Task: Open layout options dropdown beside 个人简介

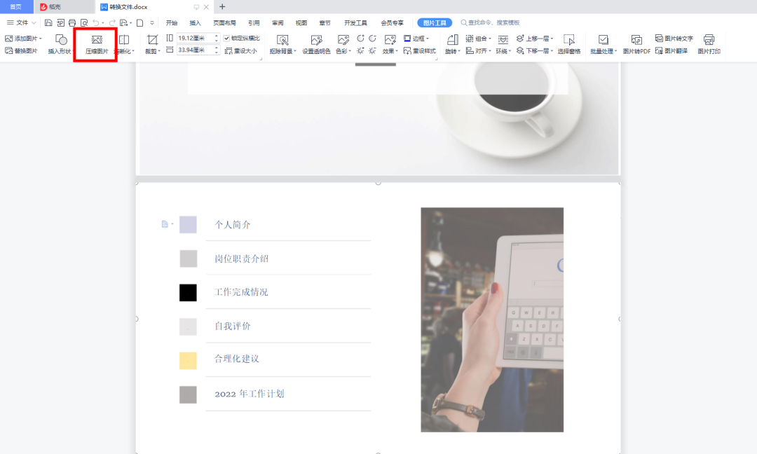Action: [x=168, y=224]
